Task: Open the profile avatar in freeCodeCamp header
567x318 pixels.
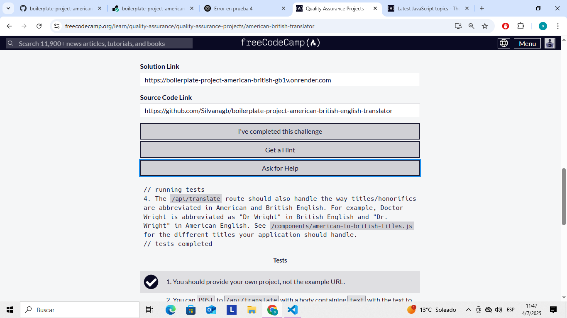Action: pos(550,43)
